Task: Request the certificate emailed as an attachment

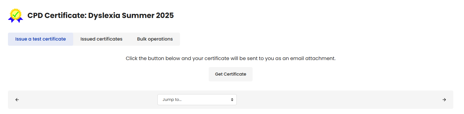Action: click(x=231, y=74)
